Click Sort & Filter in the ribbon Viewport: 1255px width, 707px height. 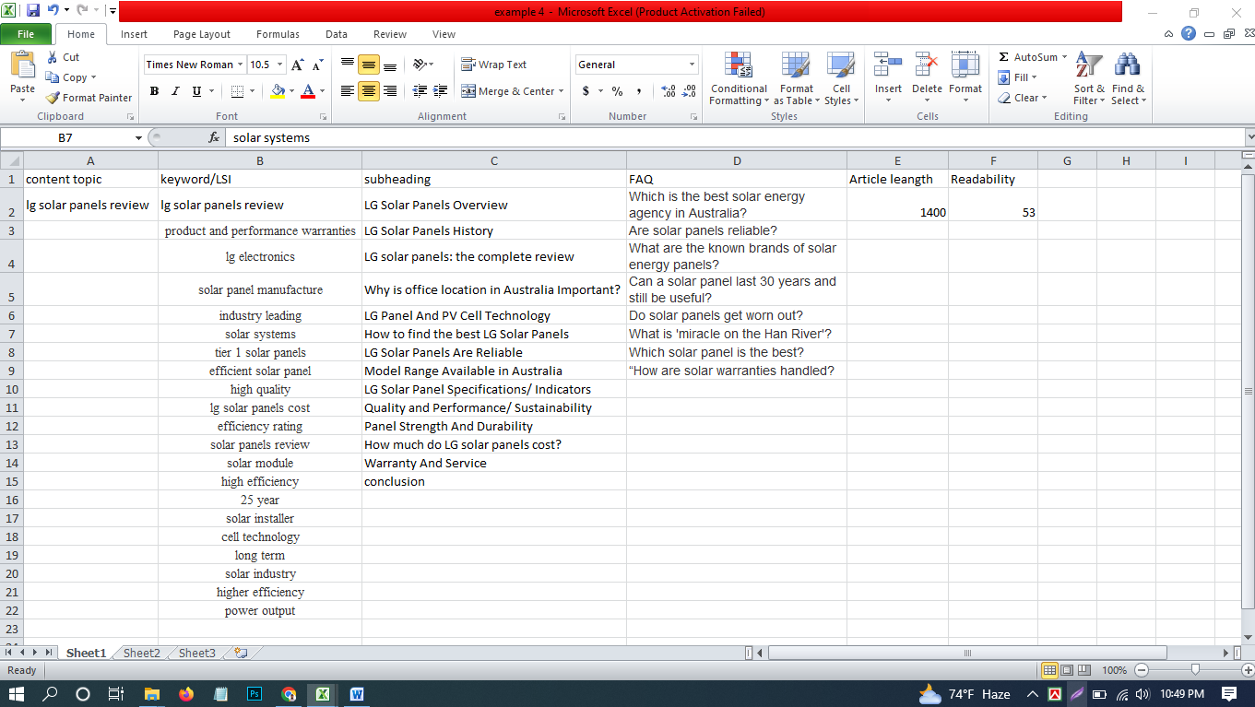[1088, 79]
